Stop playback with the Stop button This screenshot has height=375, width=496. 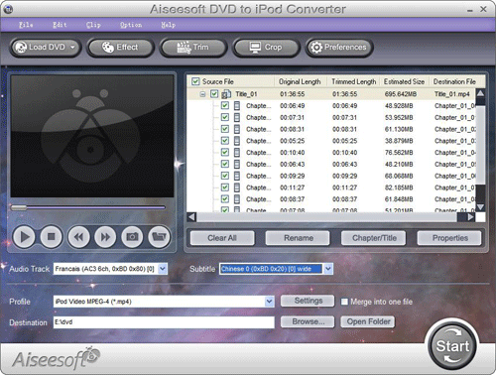(51, 237)
